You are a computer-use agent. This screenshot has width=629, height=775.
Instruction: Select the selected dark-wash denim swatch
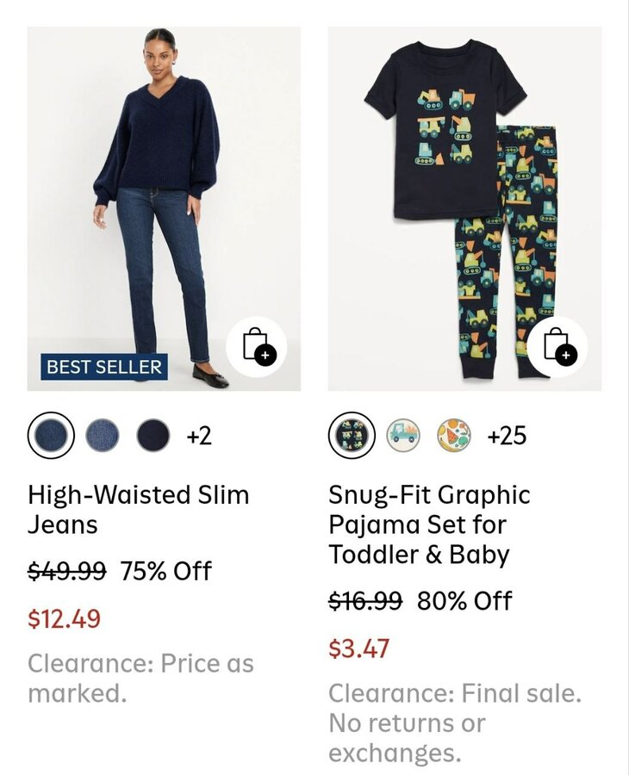point(52,436)
